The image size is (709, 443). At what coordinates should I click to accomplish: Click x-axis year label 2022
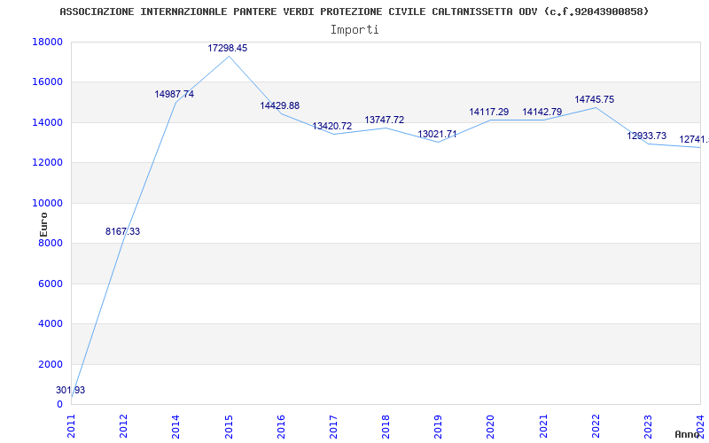596,426
